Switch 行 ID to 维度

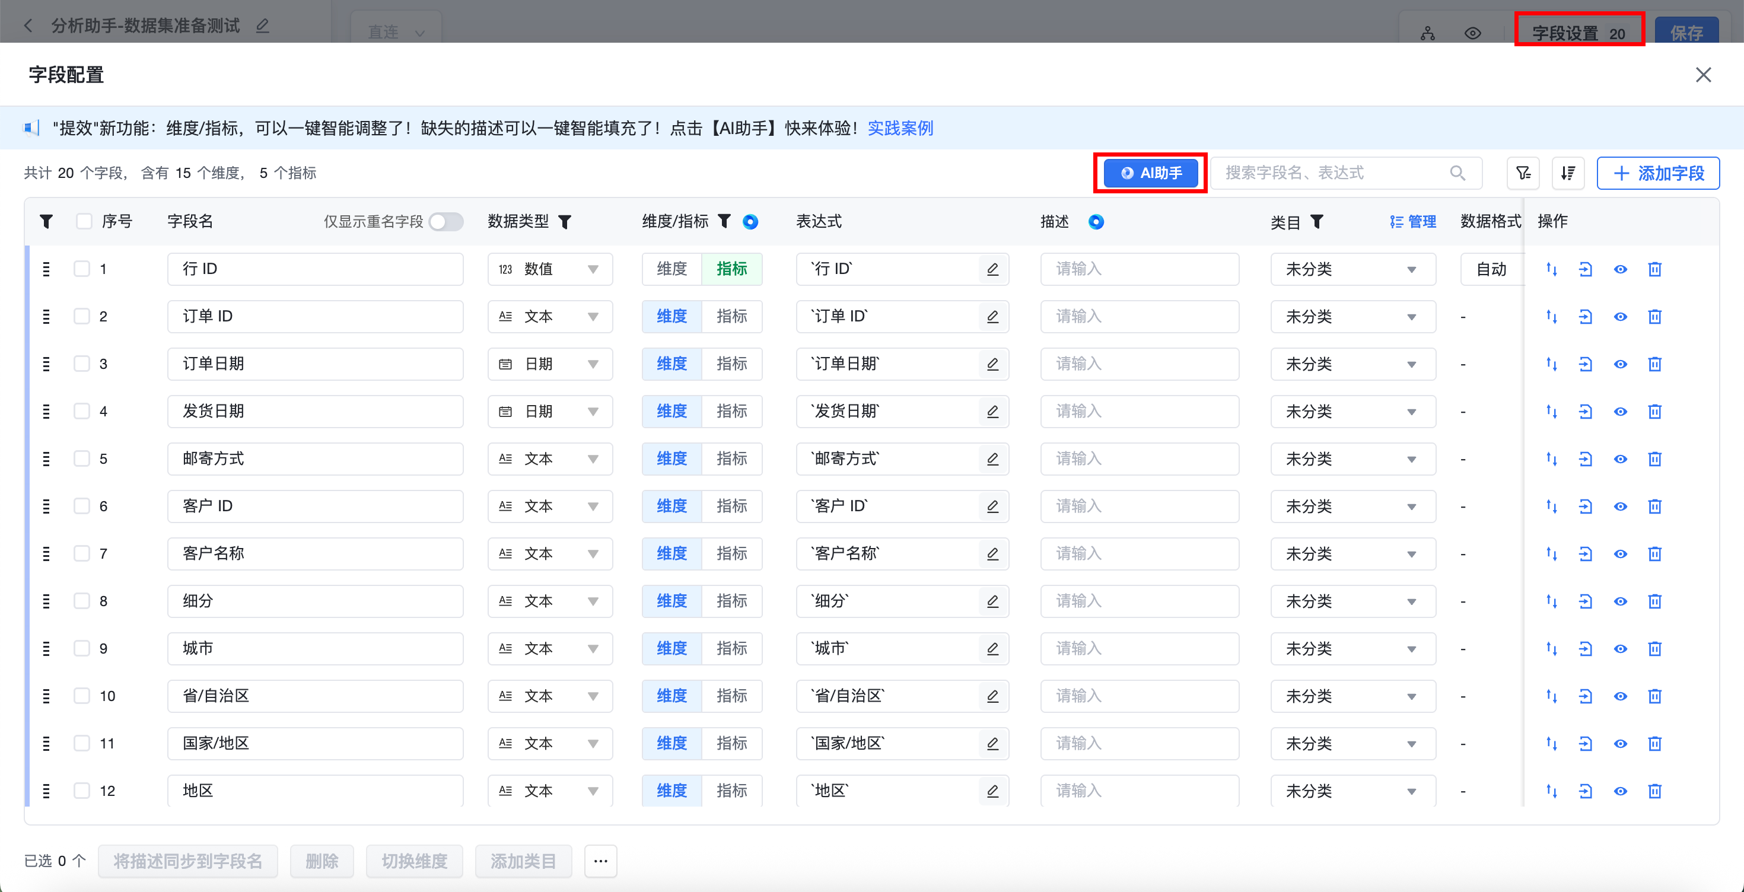(x=671, y=269)
